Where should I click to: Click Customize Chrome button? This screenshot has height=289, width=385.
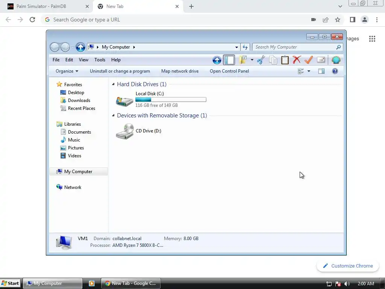pos(348,266)
